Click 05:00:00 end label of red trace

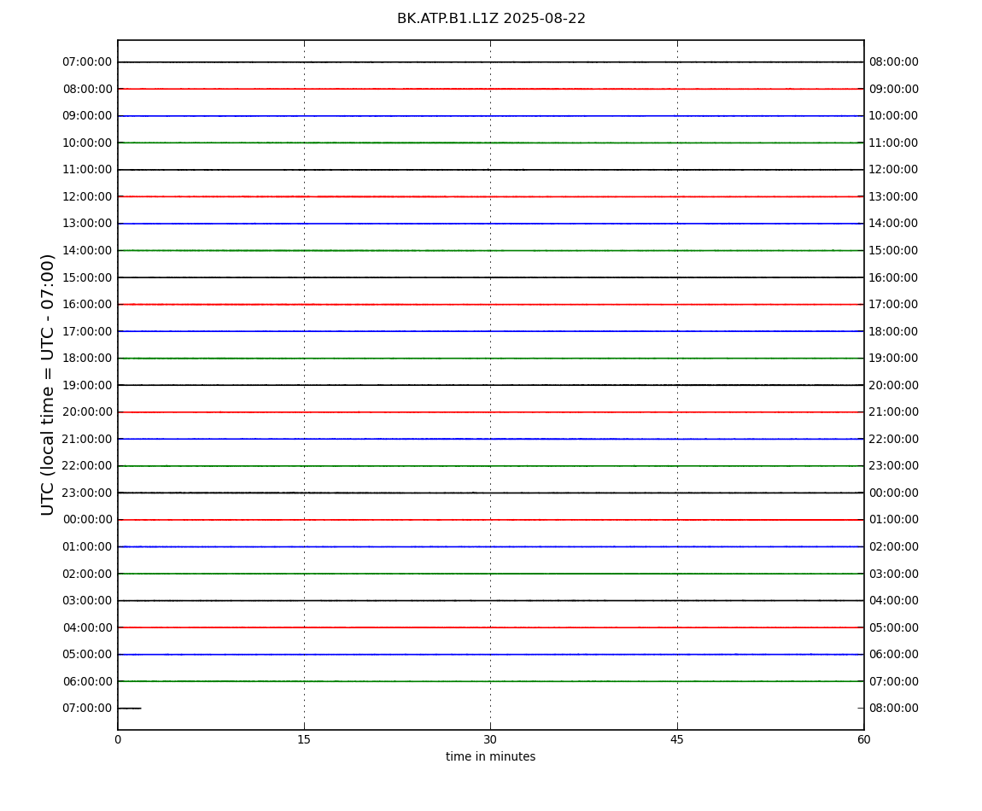pyautogui.click(x=894, y=627)
